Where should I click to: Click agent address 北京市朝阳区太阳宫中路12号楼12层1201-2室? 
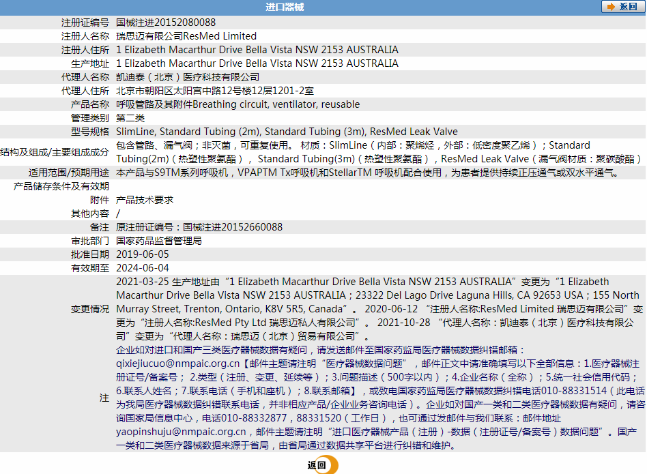tap(215, 91)
